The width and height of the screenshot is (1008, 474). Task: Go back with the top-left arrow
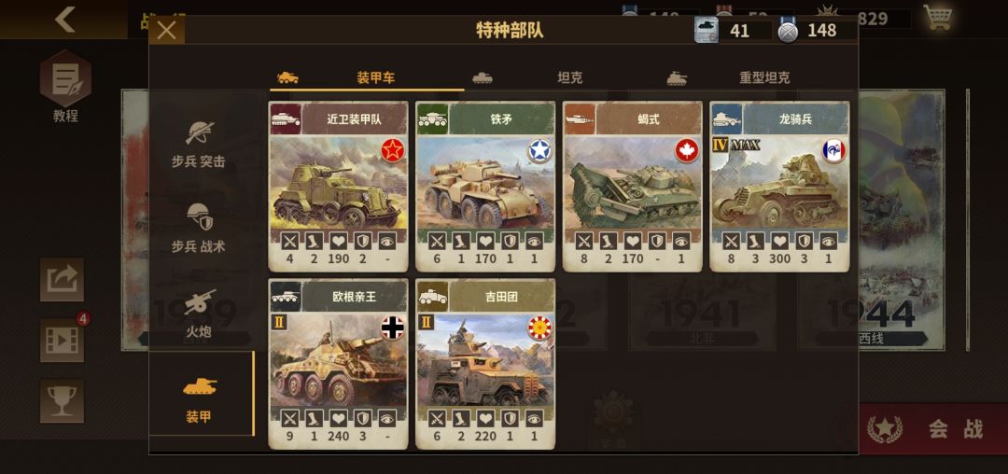pos(64,20)
